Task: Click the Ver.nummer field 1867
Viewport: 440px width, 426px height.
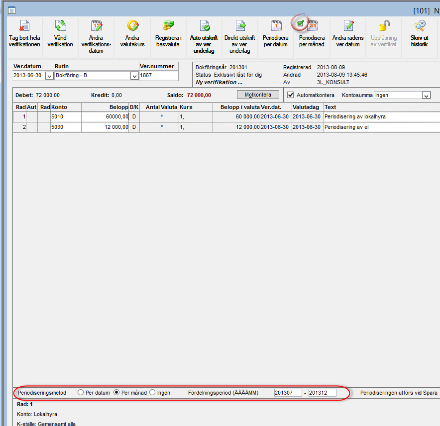Action: 159,76
